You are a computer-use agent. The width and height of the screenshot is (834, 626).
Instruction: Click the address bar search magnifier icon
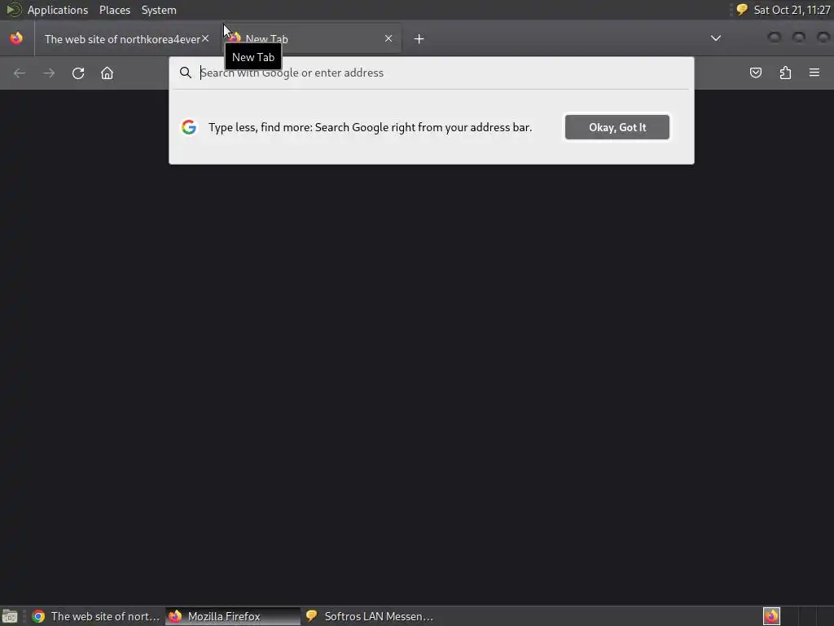[185, 73]
